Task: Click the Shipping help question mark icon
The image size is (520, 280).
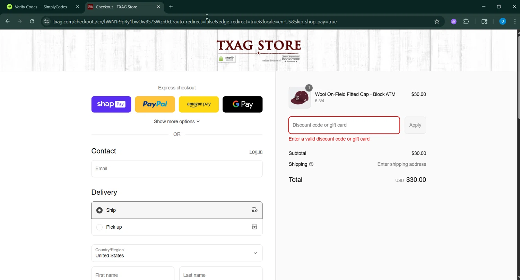Action: tap(311, 164)
